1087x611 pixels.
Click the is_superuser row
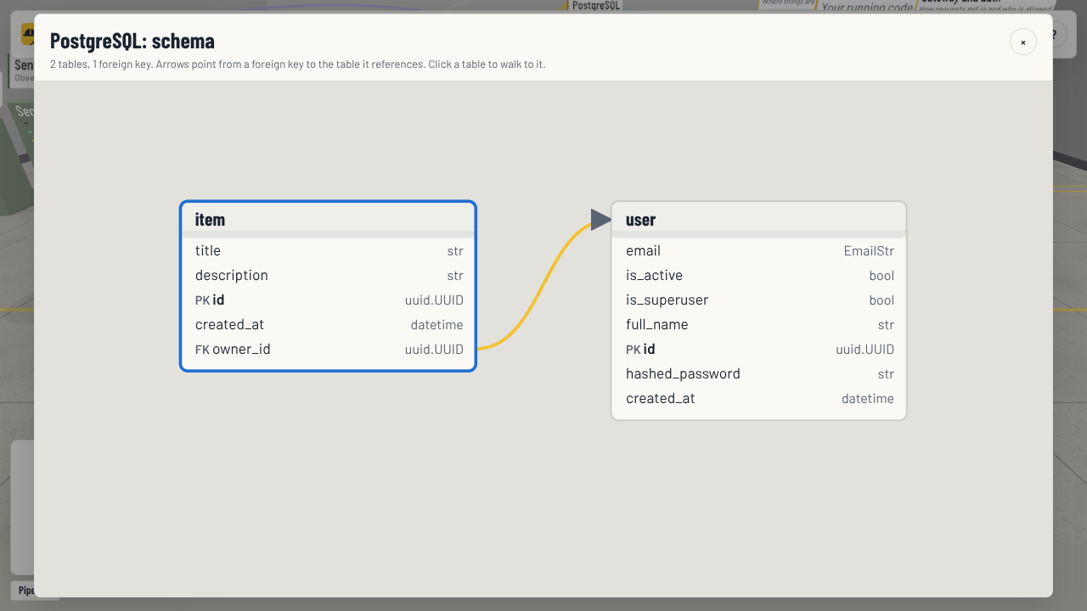[759, 300]
